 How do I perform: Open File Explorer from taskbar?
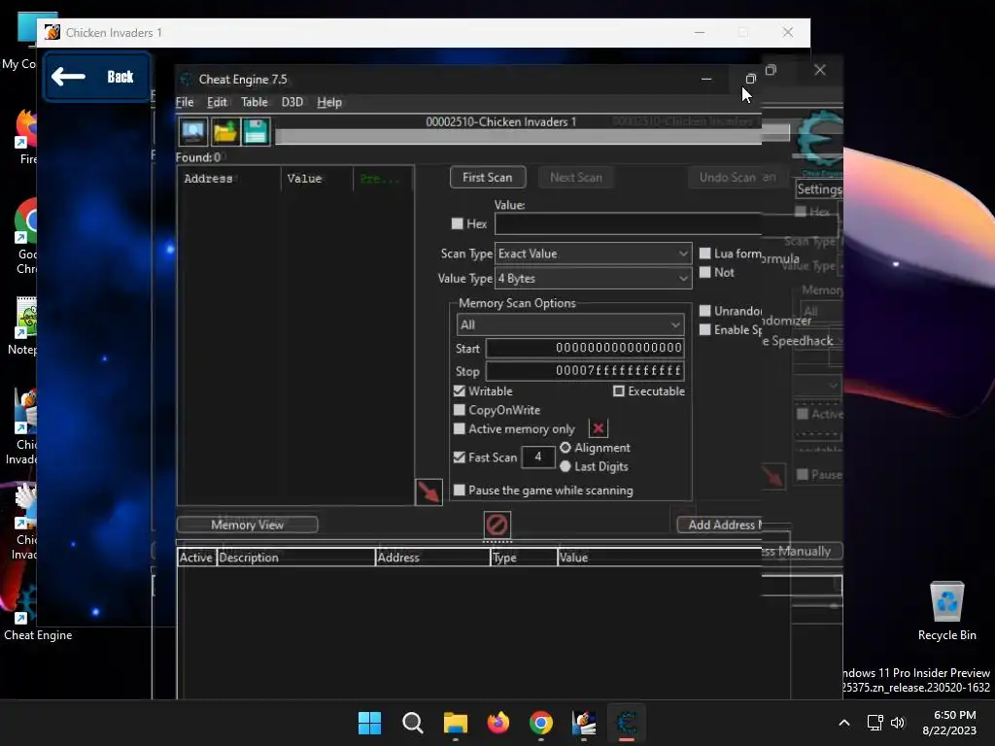[x=455, y=723]
